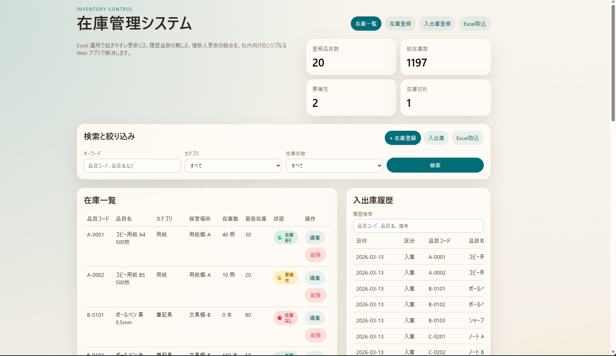Click the Excel取込 button beside 入出庫
The image size is (616, 356).
[467, 138]
